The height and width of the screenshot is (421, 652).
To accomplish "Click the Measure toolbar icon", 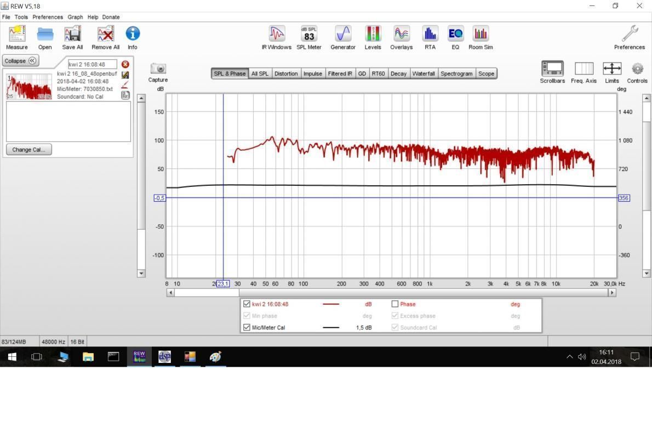I will tap(16, 37).
